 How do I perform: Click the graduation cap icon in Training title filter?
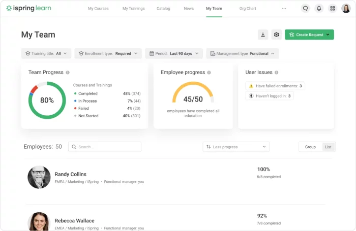coord(27,53)
